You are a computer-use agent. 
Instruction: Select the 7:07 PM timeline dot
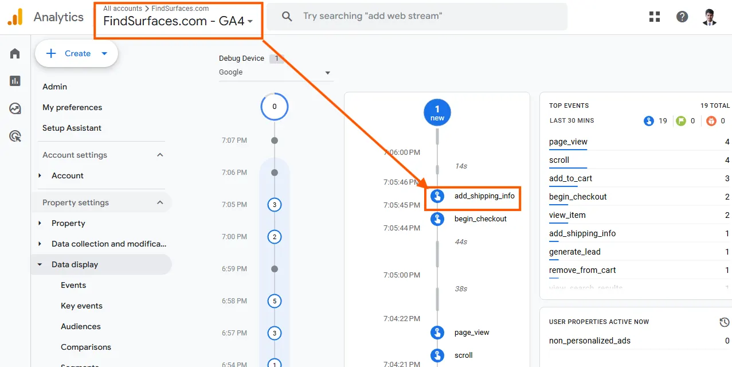click(x=275, y=140)
